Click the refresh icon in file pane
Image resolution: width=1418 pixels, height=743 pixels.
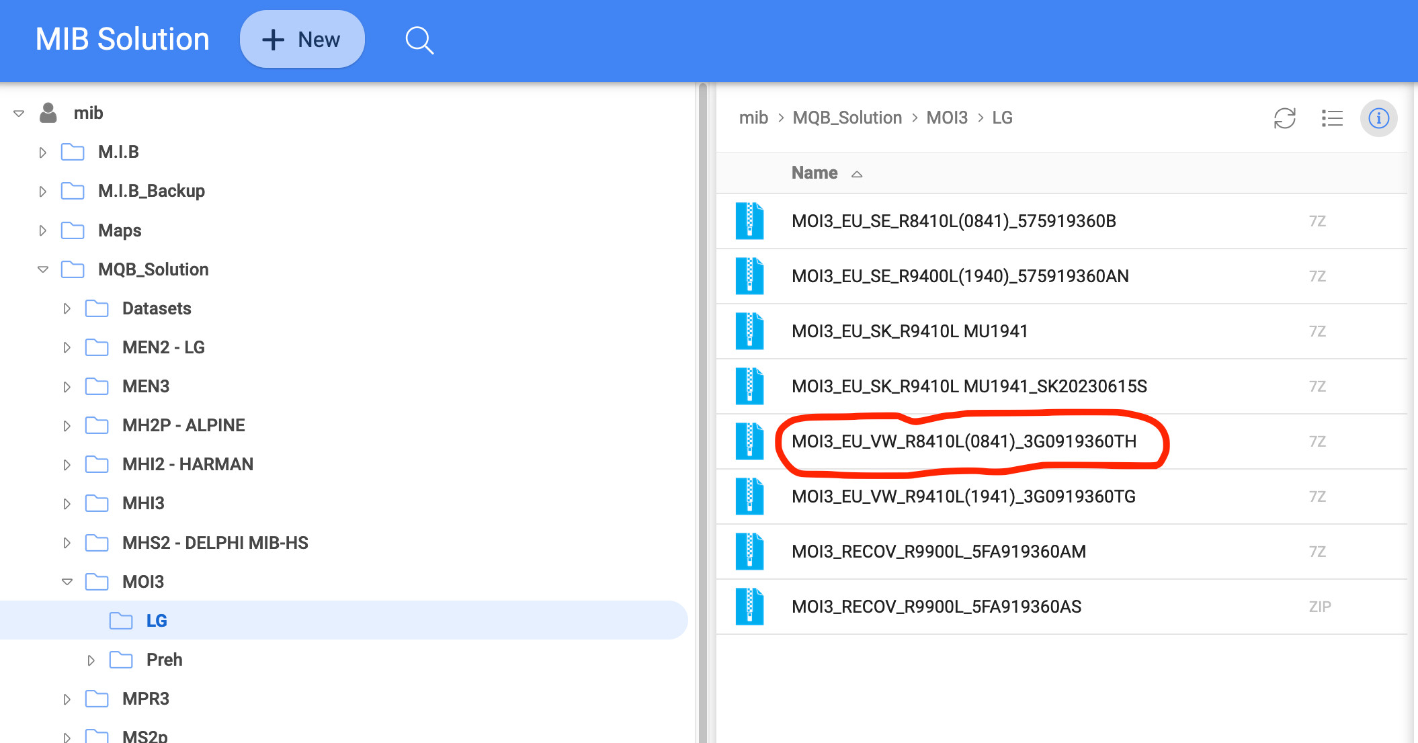pyautogui.click(x=1284, y=118)
